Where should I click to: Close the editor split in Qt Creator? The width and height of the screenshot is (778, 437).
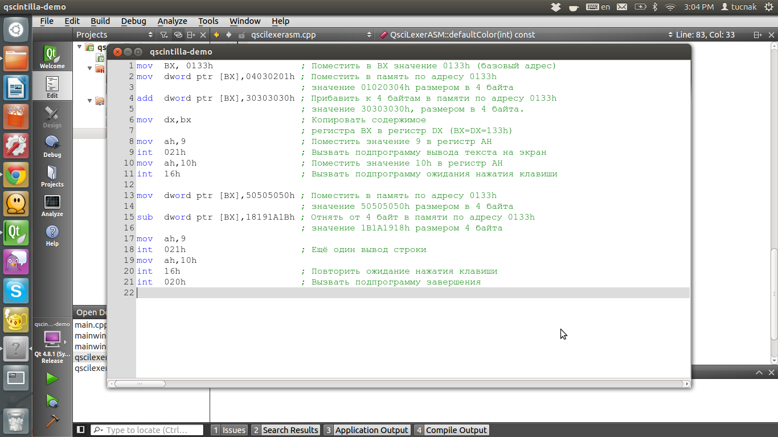tap(771, 35)
